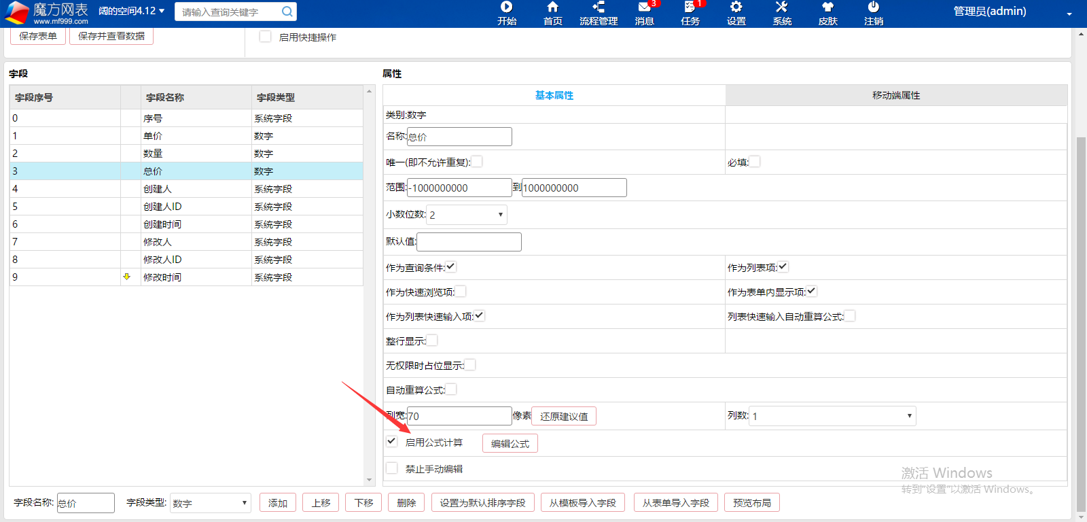Uncheck 启用公式计算 checkbox
The width and height of the screenshot is (1087, 522).
pyautogui.click(x=391, y=441)
